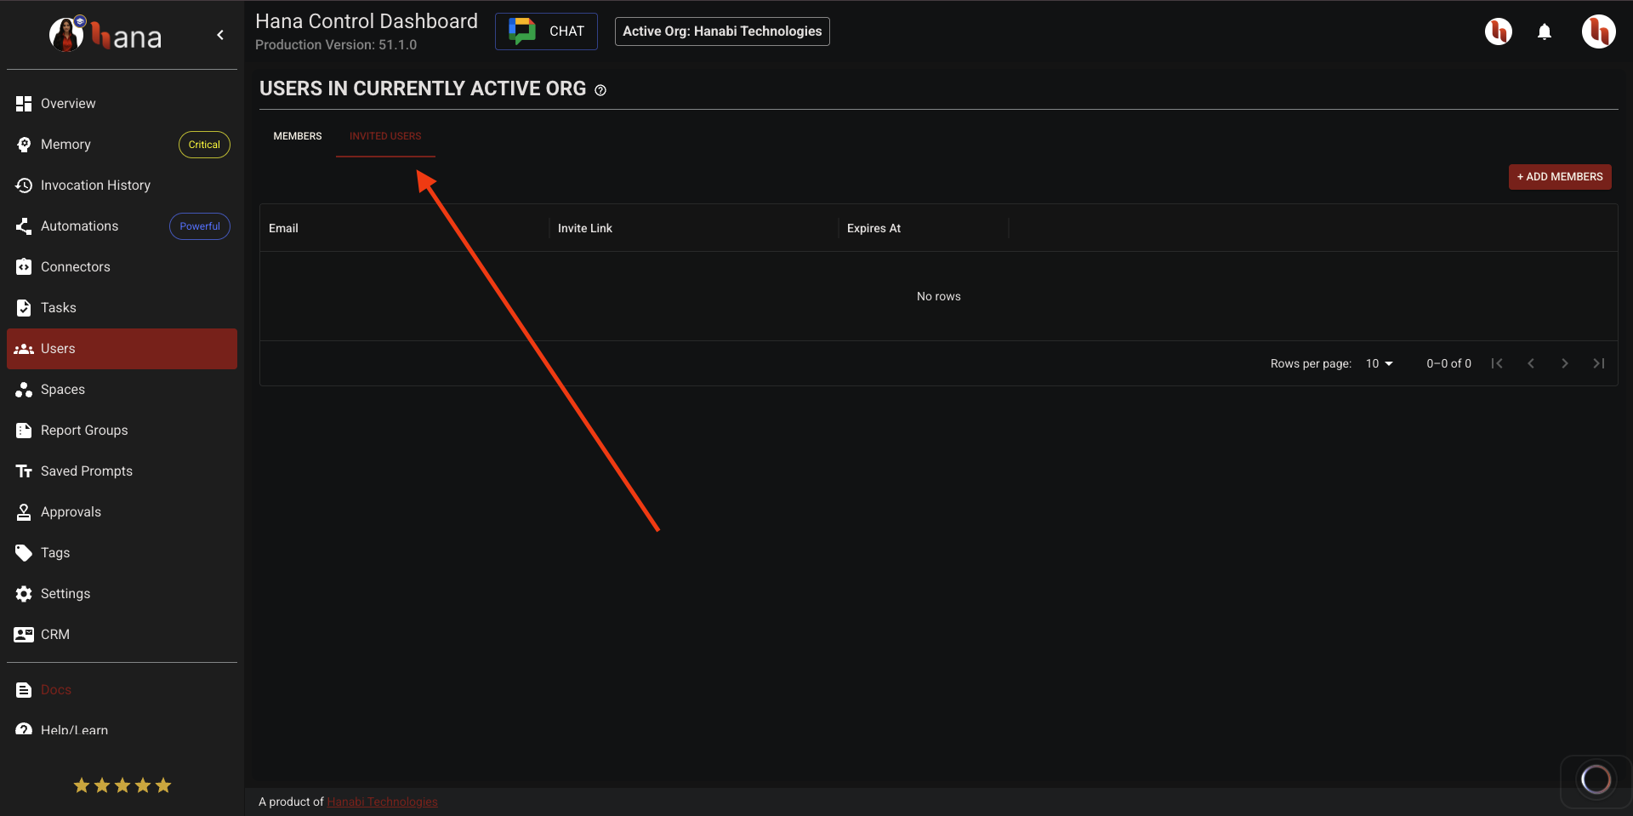Click the Active Org: Hanabi Technologies button
Viewport: 1633px width, 816px height.
click(x=722, y=31)
